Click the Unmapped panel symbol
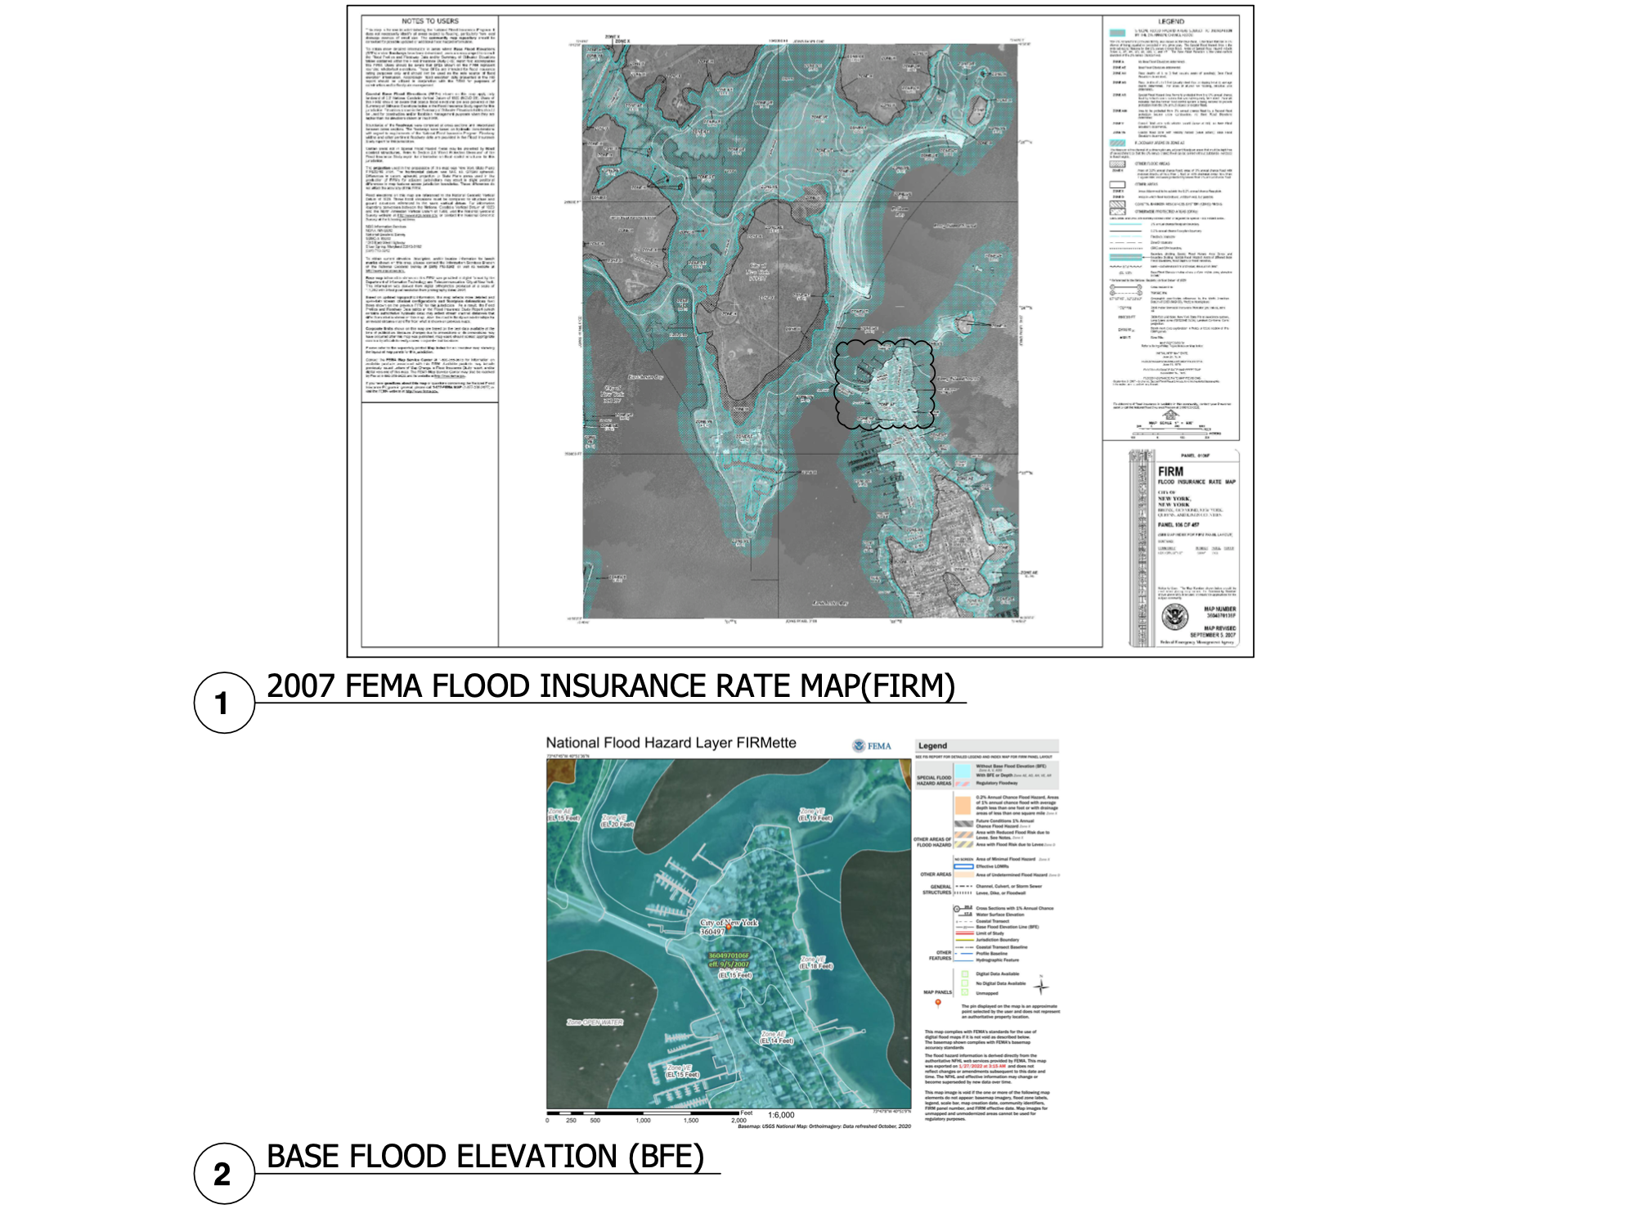Viewport: 1634px width, 1227px height. 965,993
